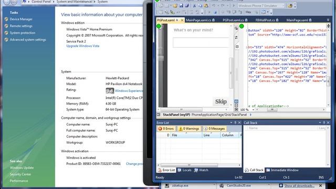Toggle the 0 Warnings filter
This screenshot has height=189, width=336.
tap(189, 129)
